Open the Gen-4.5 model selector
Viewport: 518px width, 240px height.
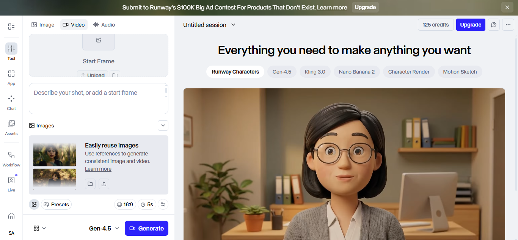point(104,228)
